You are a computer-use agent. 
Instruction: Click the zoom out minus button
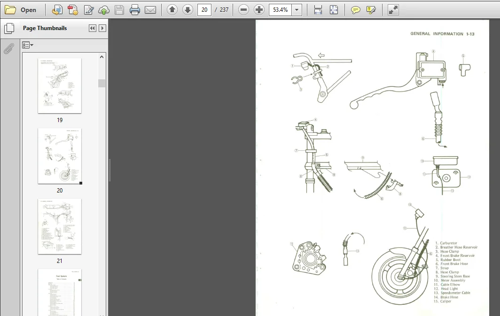pyautogui.click(x=243, y=10)
